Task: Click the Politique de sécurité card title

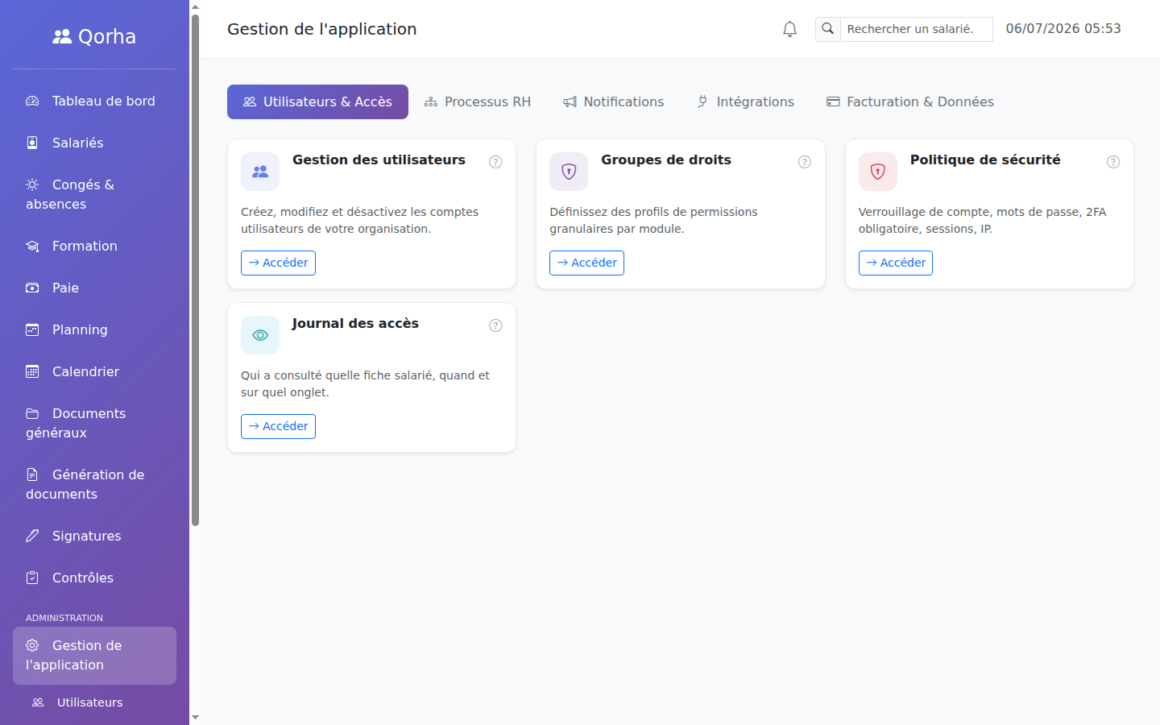Action: (x=985, y=159)
